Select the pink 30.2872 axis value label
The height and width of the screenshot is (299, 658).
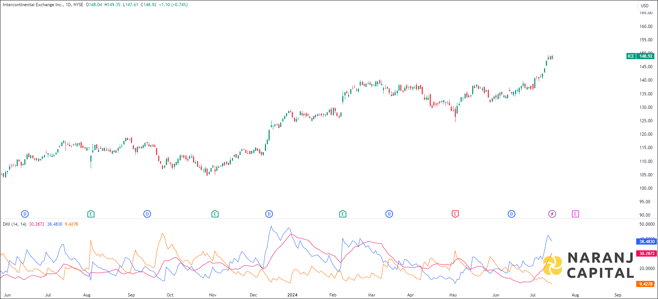tap(647, 254)
